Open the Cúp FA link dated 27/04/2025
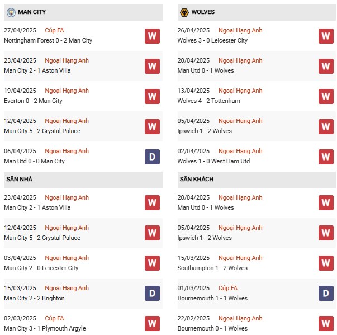The width and height of the screenshot is (337, 335). [54, 30]
